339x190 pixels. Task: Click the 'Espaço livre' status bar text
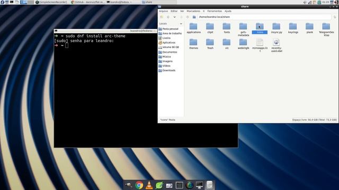[314, 120]
